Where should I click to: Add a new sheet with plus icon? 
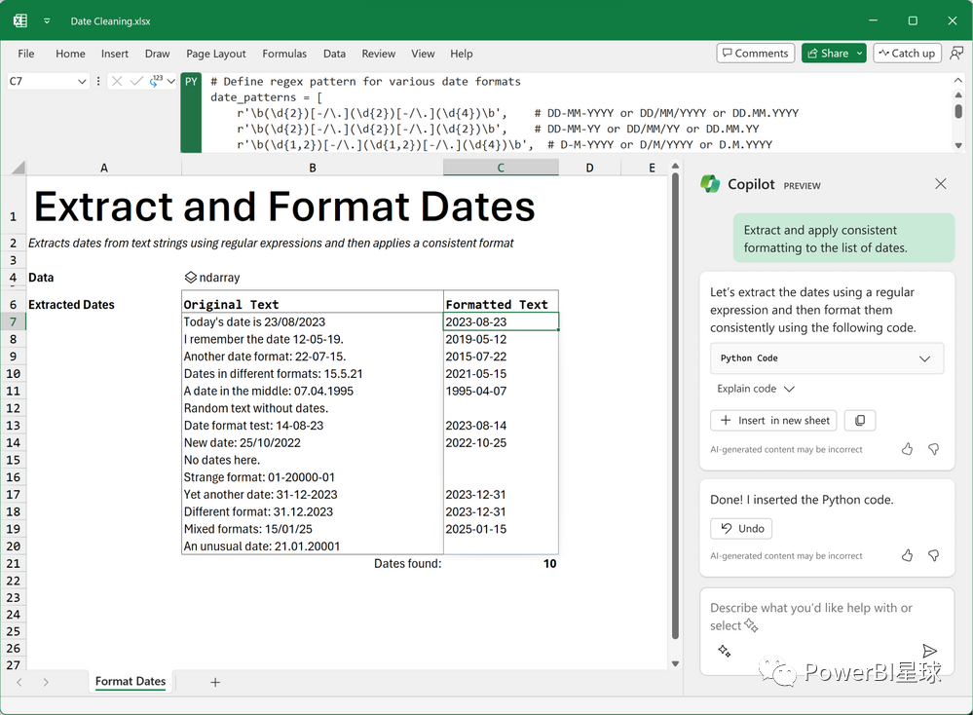click(215, 682)
